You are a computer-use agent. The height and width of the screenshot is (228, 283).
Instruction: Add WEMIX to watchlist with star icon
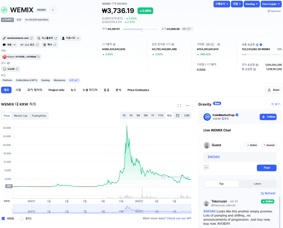coord(53,10)
